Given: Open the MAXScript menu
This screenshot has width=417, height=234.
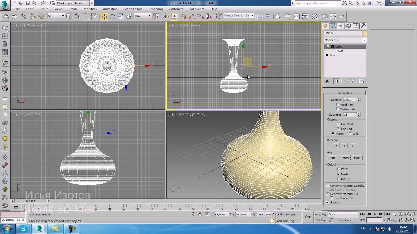Looking at the screenshot, I should (x=197, y=9).
